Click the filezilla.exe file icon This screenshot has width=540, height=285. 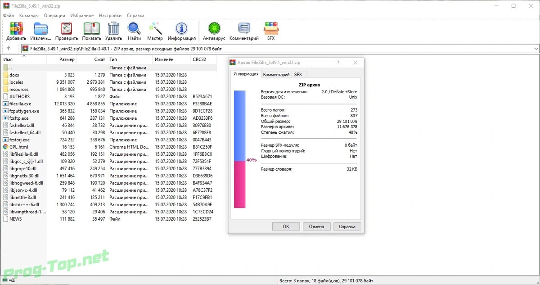pyautogui.click(x=5, y=104)
